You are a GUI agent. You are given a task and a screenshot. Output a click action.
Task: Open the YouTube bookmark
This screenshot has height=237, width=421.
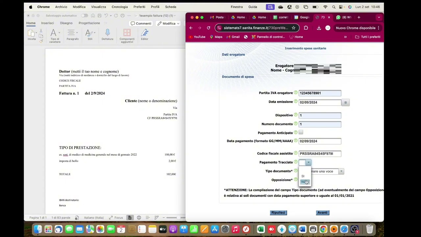pos(196,37)
